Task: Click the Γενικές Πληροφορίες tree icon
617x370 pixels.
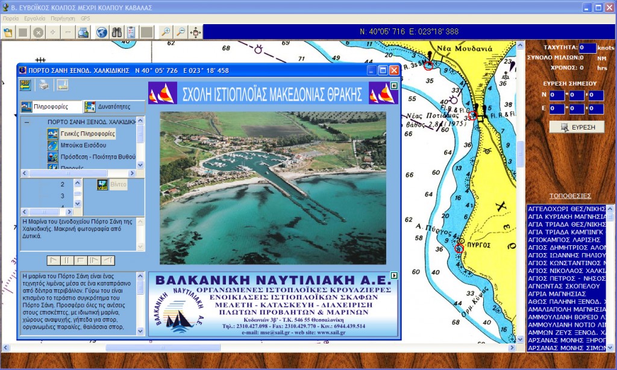Action: pyautogui.click(x=52, y=134)
